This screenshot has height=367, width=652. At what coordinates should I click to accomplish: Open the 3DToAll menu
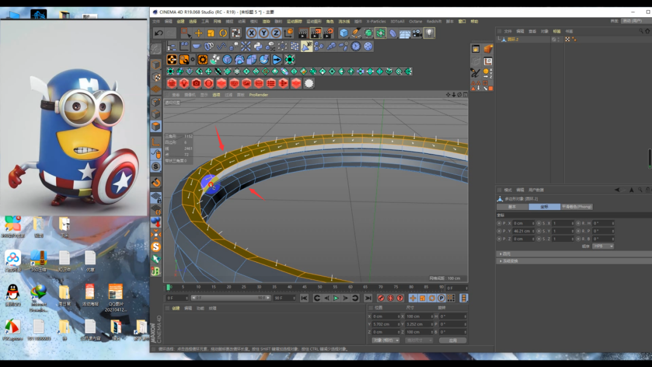coord(397,21)
